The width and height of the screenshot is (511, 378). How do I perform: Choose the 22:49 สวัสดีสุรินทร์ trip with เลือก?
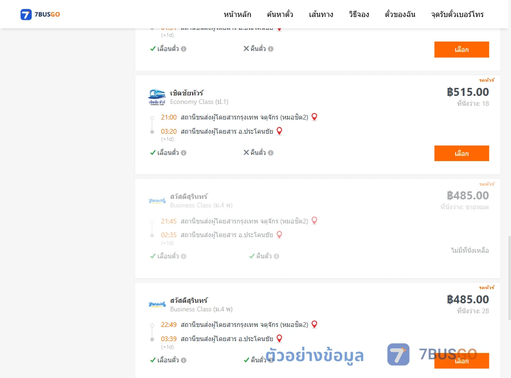pos(461,361)
